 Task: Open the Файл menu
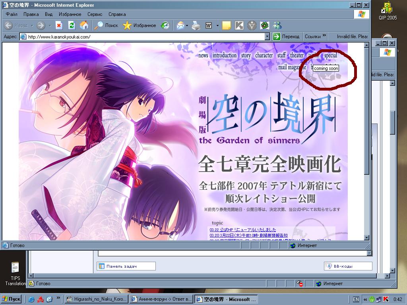pyautogui.click(x=12, y=14)
